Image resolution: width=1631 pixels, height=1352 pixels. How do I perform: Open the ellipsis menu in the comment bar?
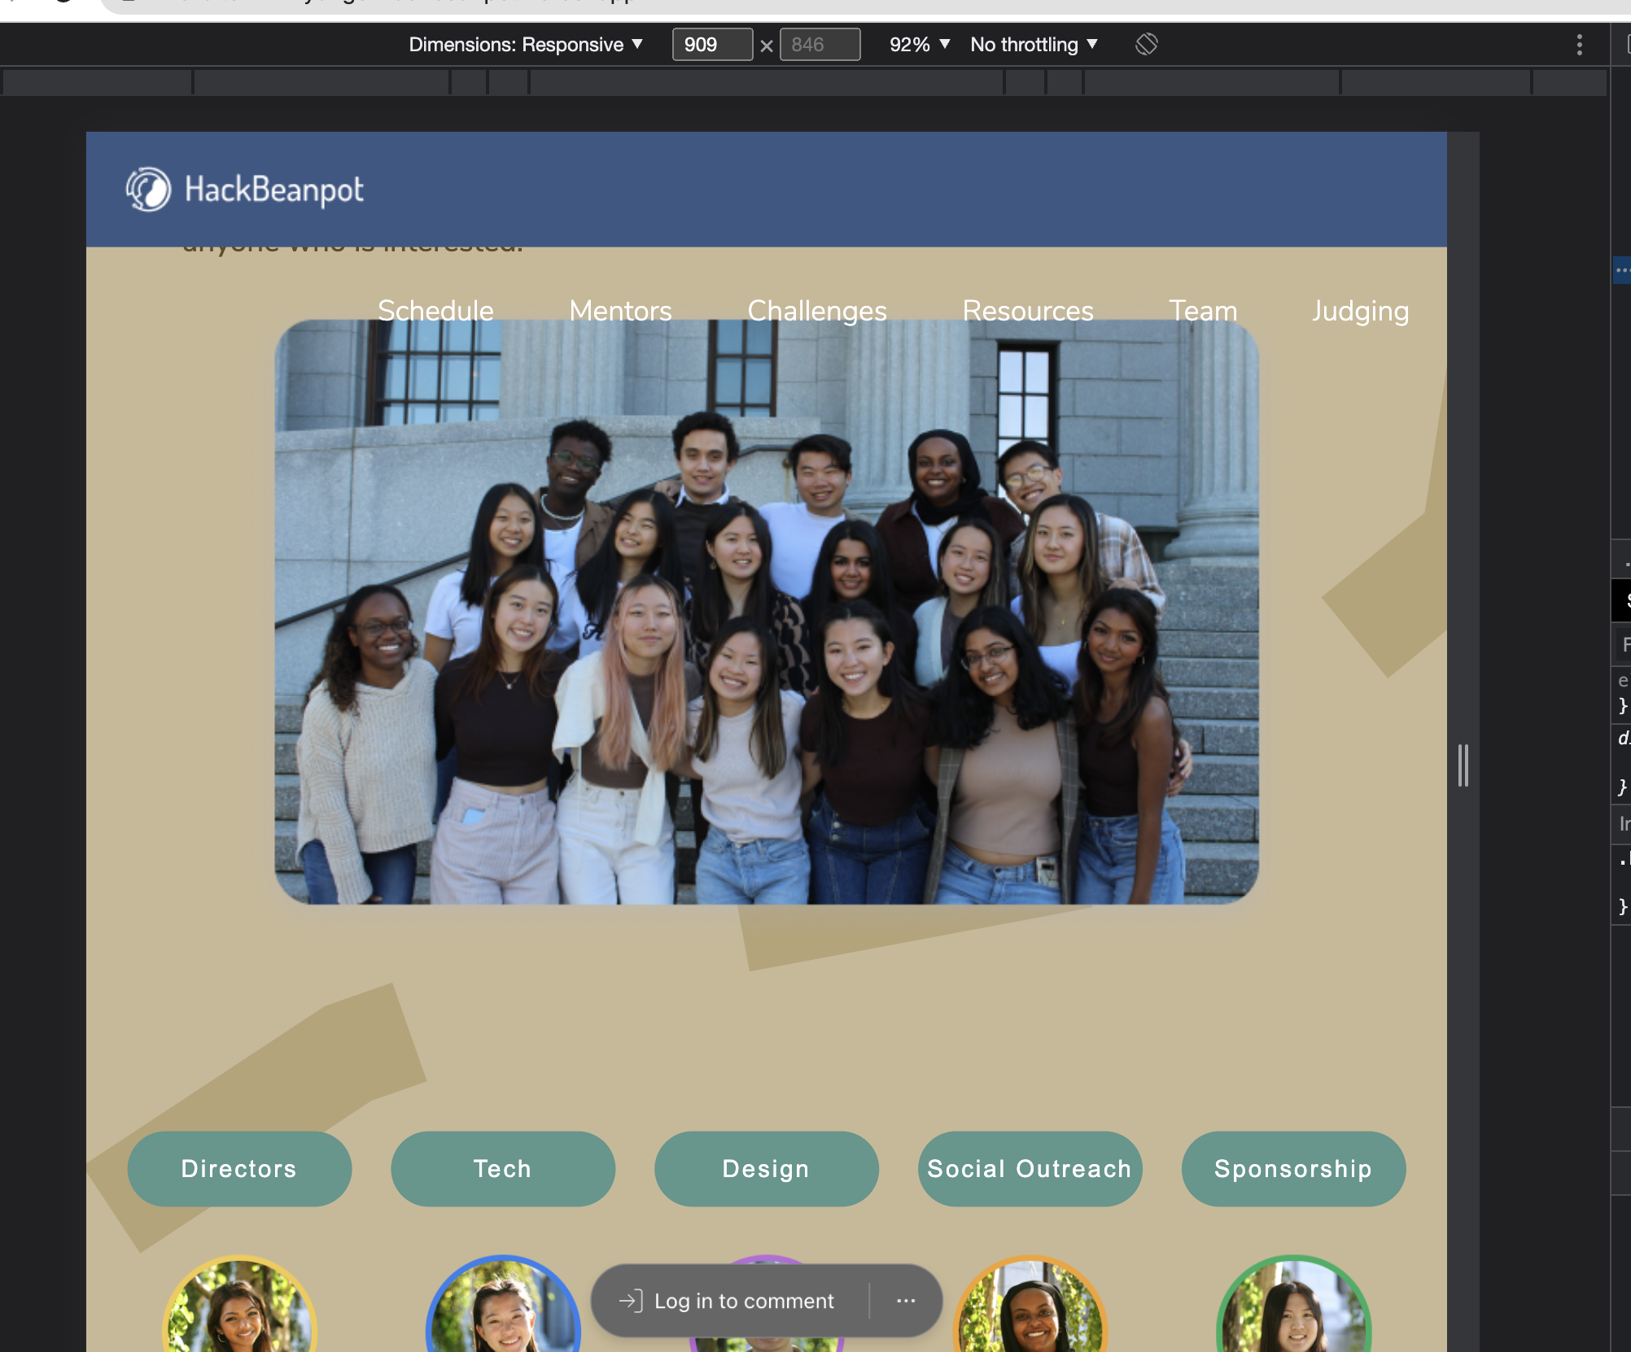click(x=906, y=1300)
